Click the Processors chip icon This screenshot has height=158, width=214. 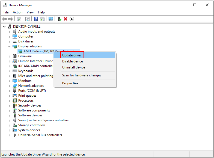[15, 100]
